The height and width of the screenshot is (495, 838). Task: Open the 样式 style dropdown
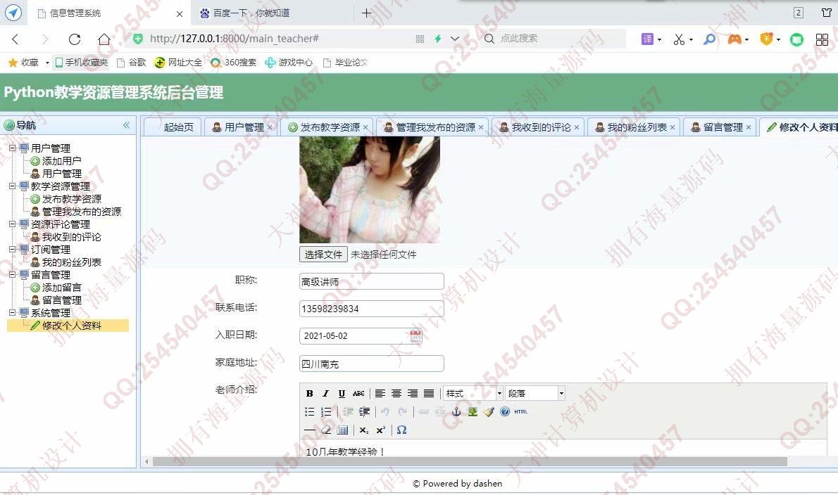coord(473,394)
